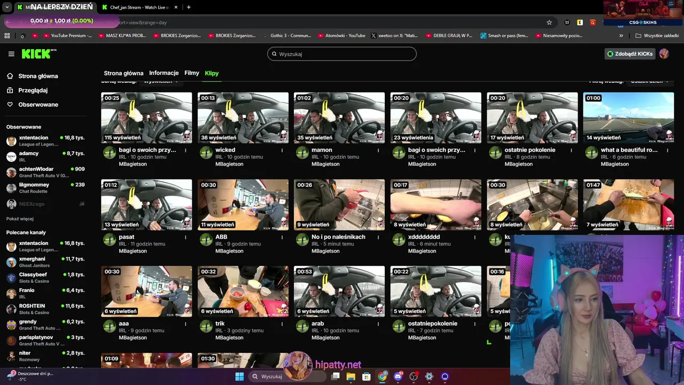The width and height of the screenshot is (684, 385).
Task: Open Discord from the taskbar
Action: pyautogui.click(x=398, y=376)
